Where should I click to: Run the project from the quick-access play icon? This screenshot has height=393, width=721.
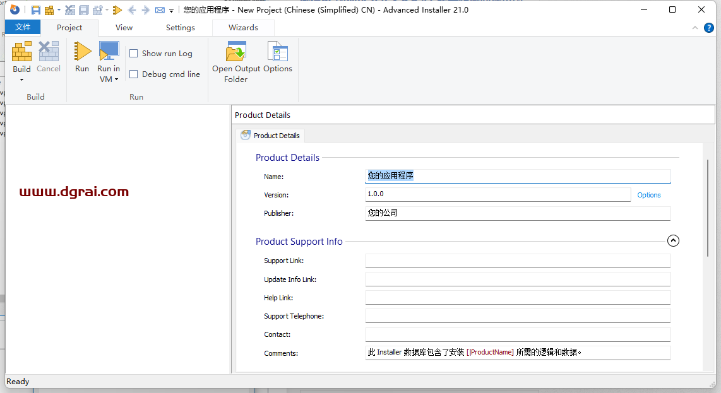click(x=117, y=10)
